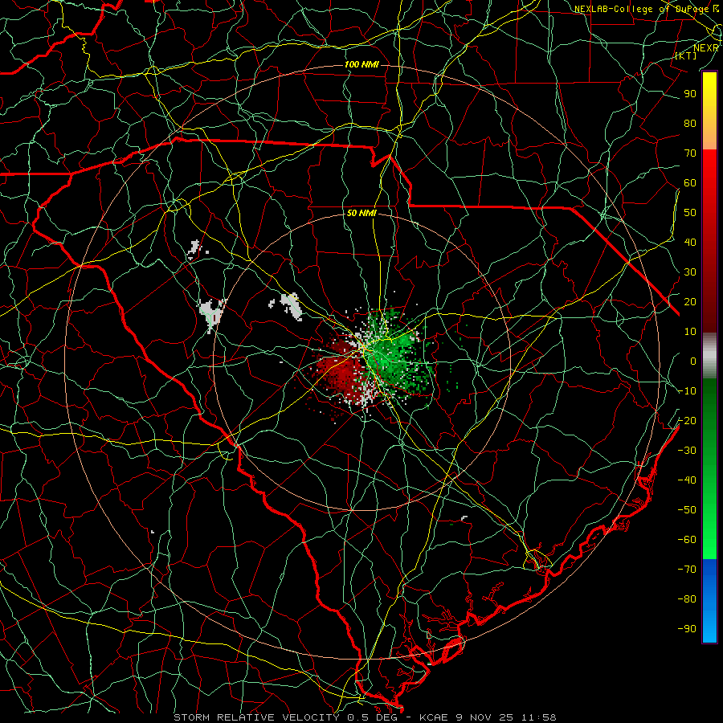723x723 pixels.
Task: Click the 90 value on the velocity scale
Action: click(690, 94)
